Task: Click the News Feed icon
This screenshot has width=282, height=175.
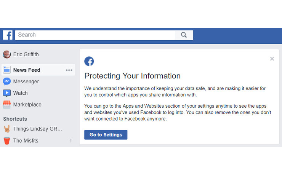Action: (7, 70)
